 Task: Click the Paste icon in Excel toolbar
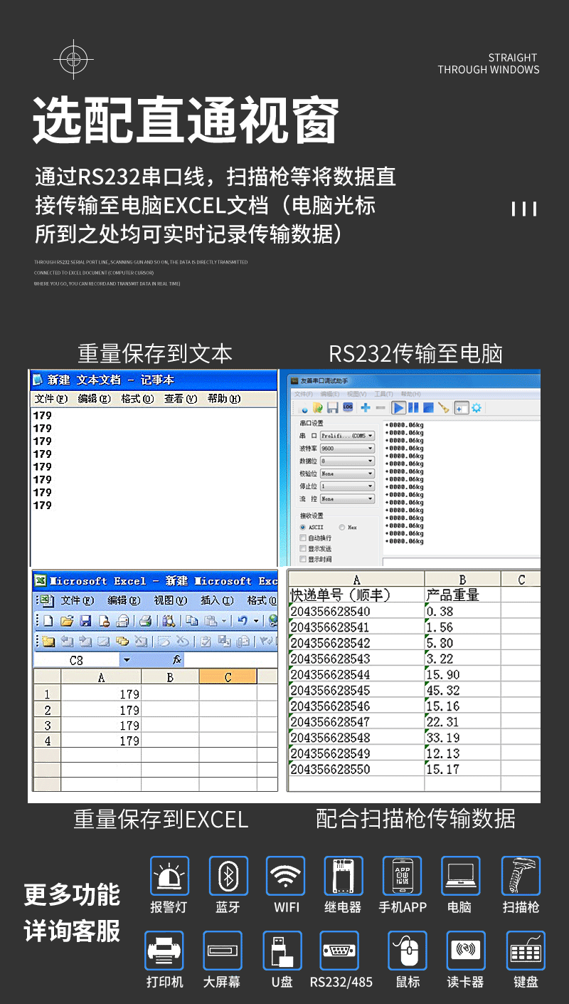click(x=209, y=620)
